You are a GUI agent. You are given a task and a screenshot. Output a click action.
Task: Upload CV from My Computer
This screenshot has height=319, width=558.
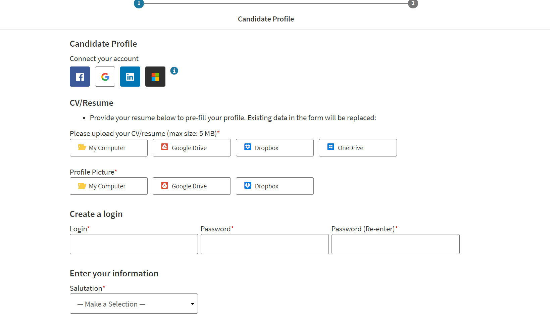(x=109, y=148)
